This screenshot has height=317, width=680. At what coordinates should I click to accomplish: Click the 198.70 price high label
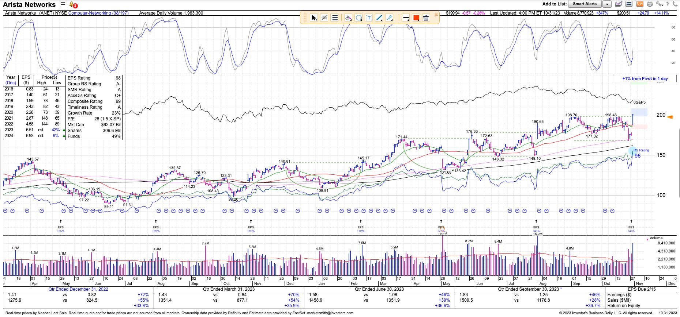[x=571, y=115]
